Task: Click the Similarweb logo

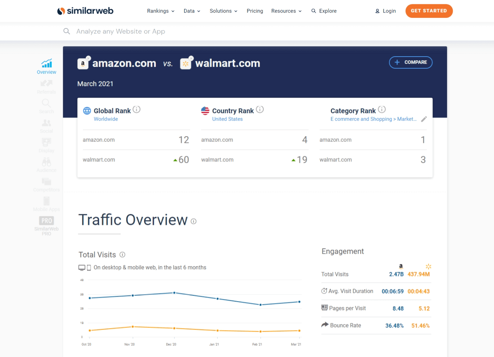Action: tap(85, 11)
